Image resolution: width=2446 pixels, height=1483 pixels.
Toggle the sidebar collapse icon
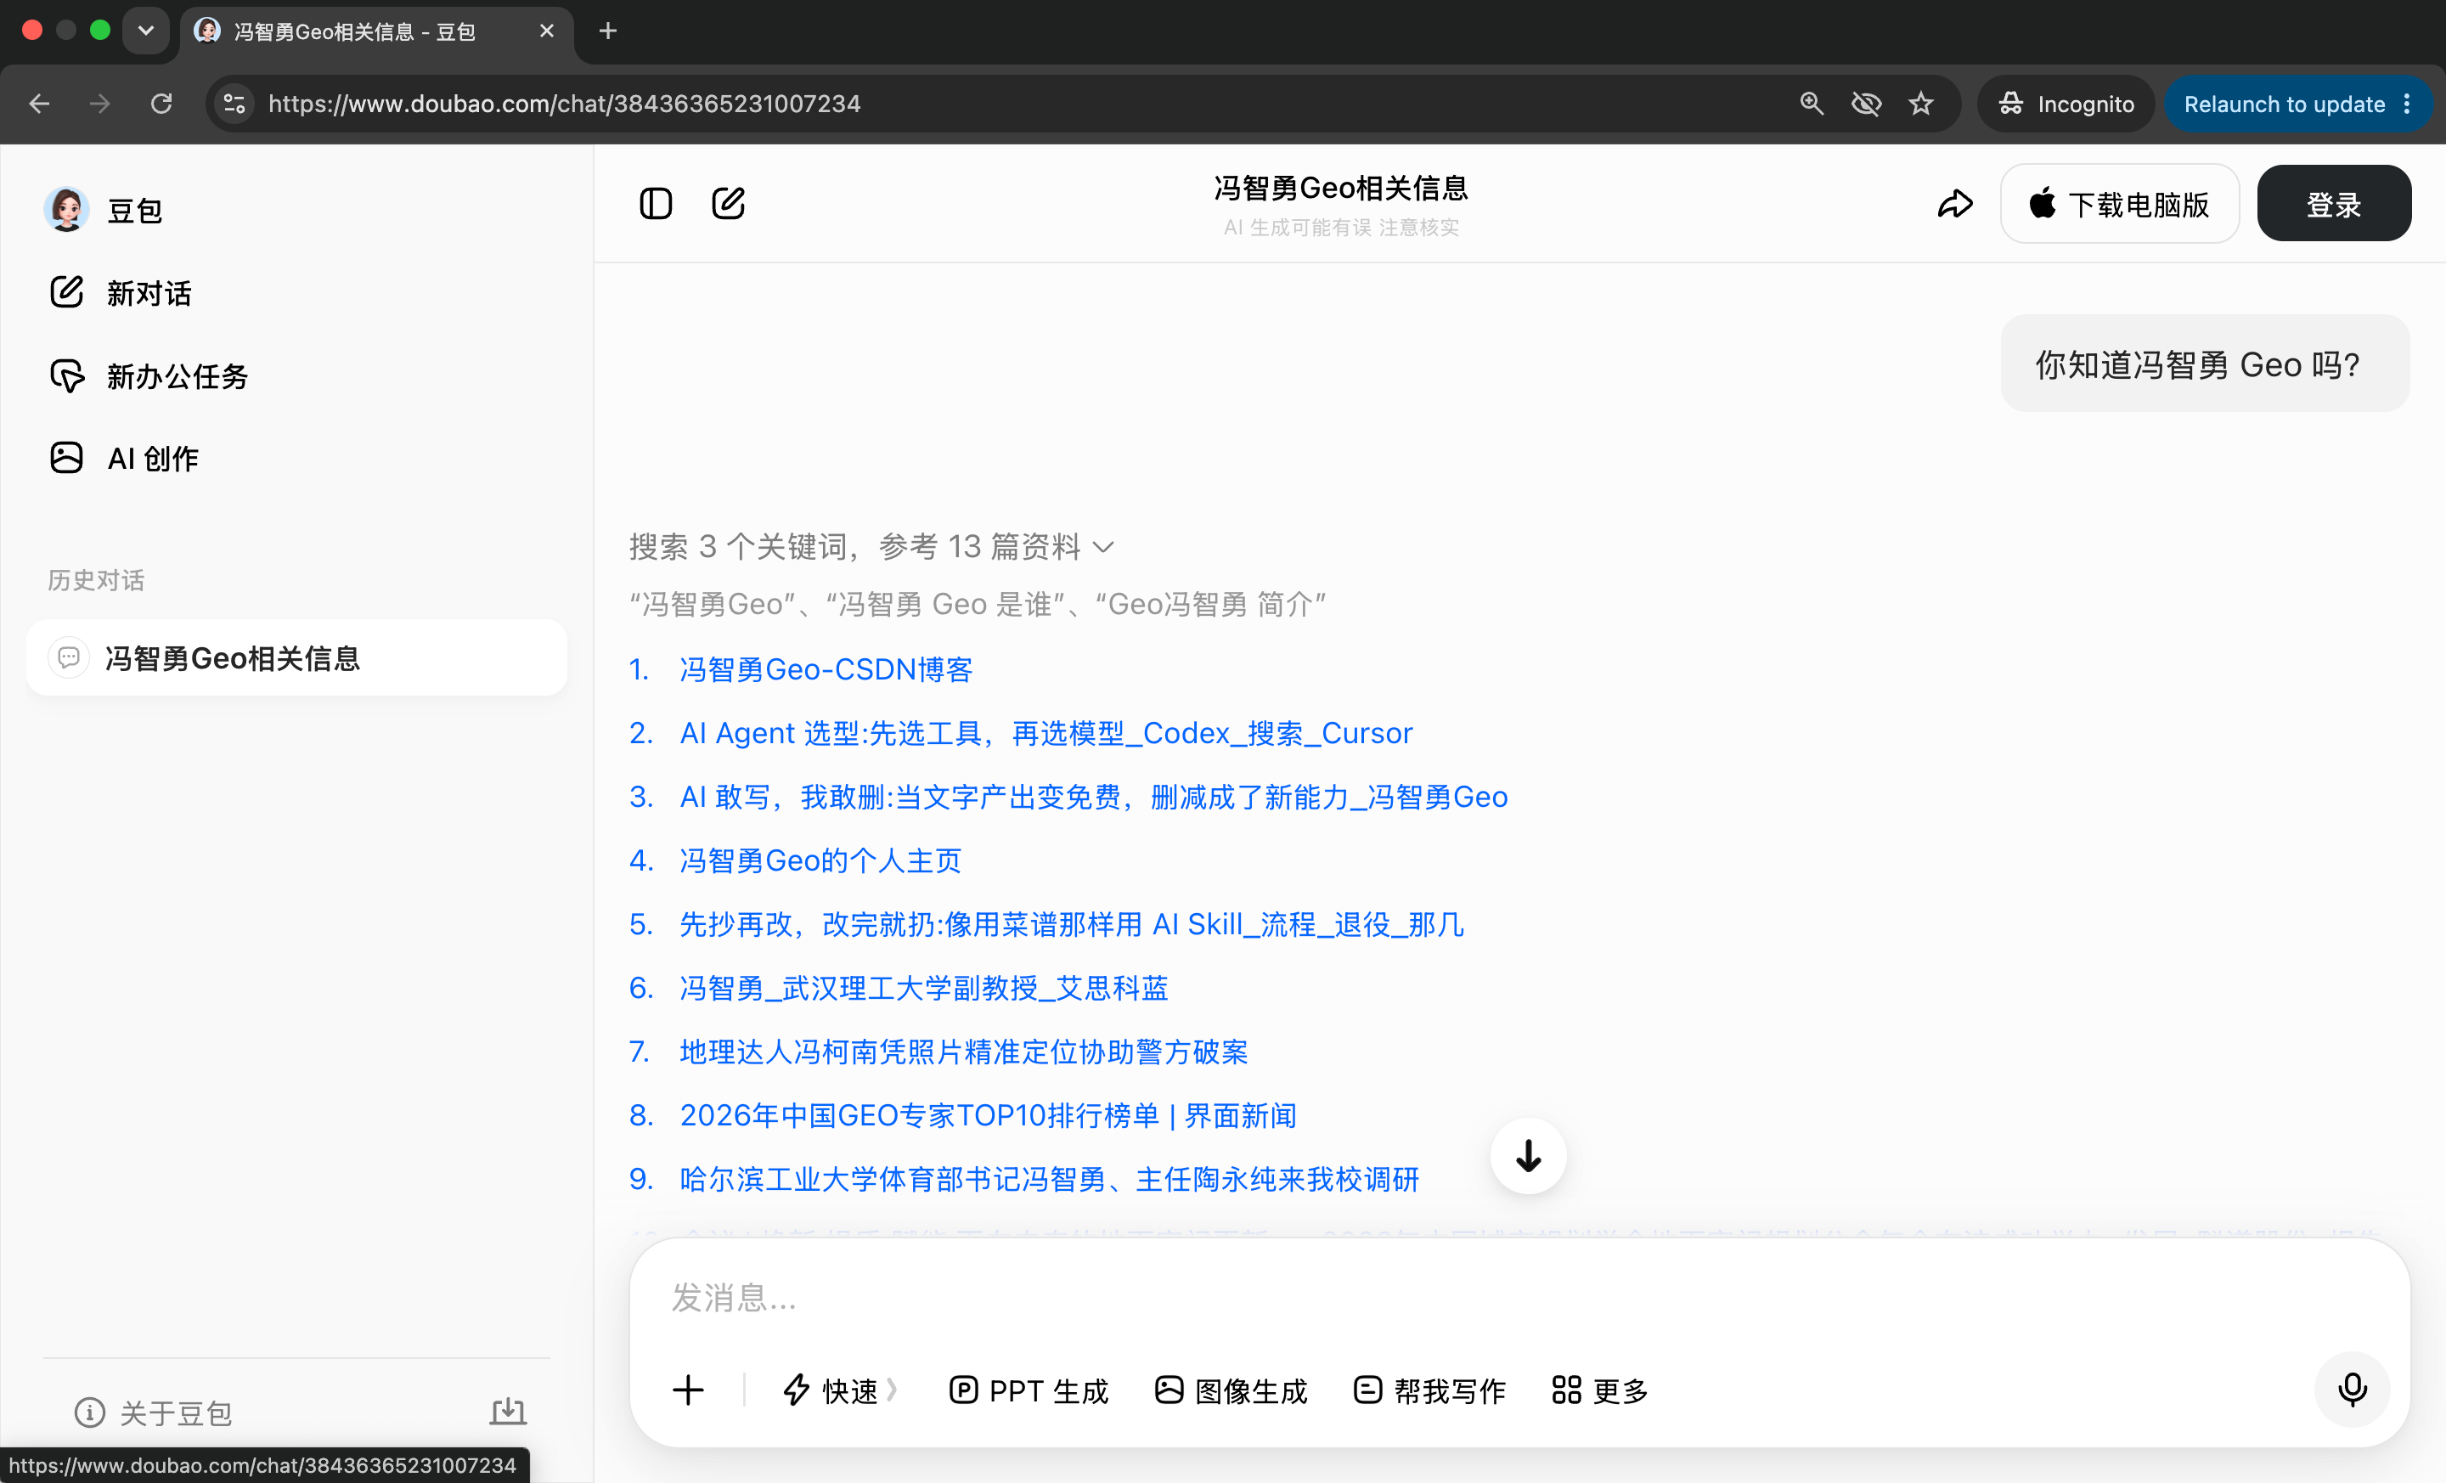[x=655, y=204]
